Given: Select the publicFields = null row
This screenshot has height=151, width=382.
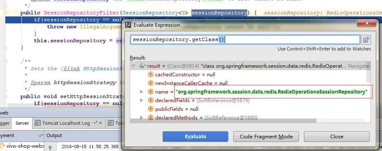Looking at the screenshot, I should tap(248, 109).
